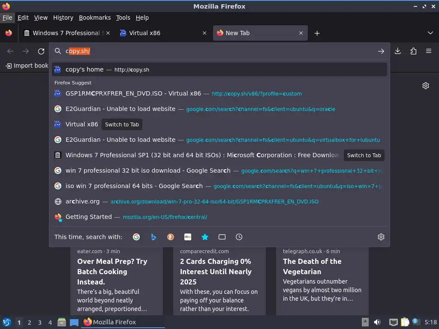Expand the List all tabs chevron
This screenshot has width=439, height=329.
[x=430, y=33]
